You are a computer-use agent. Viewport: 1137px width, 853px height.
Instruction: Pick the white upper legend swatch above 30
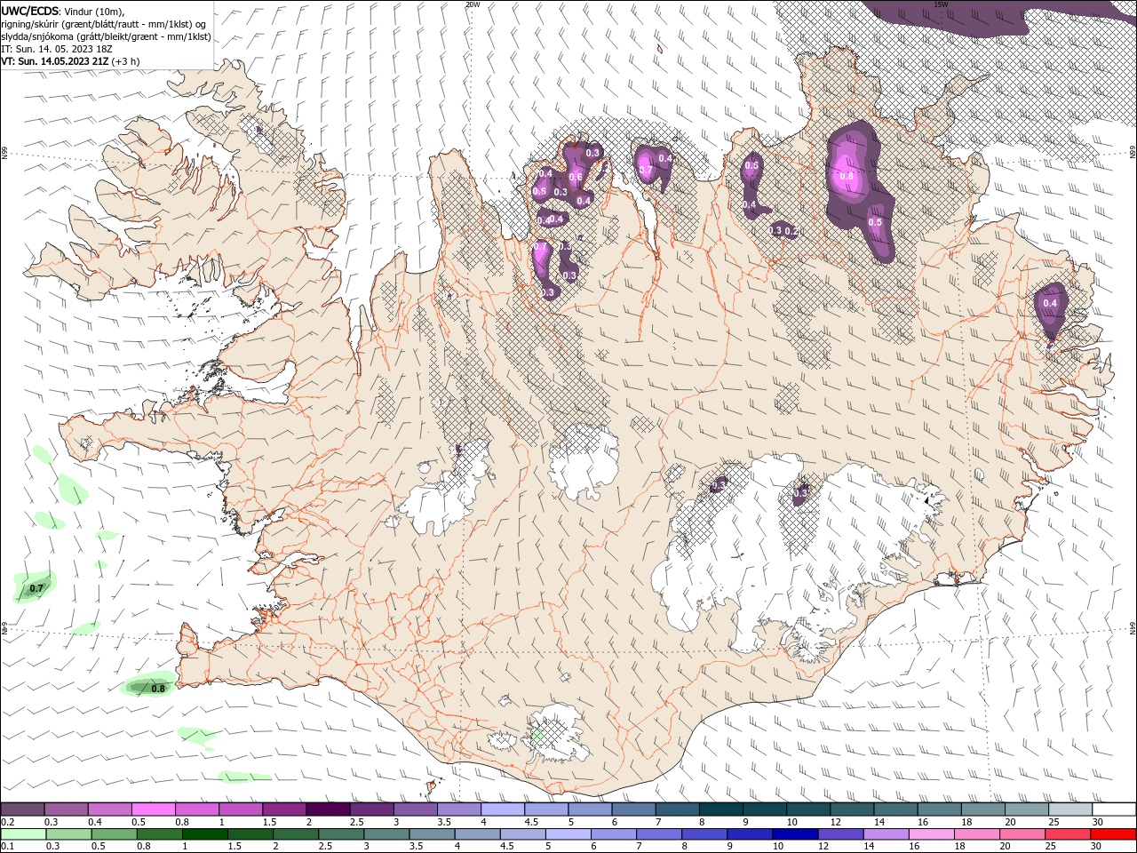pyautogui.click(x=1114, y=809)
